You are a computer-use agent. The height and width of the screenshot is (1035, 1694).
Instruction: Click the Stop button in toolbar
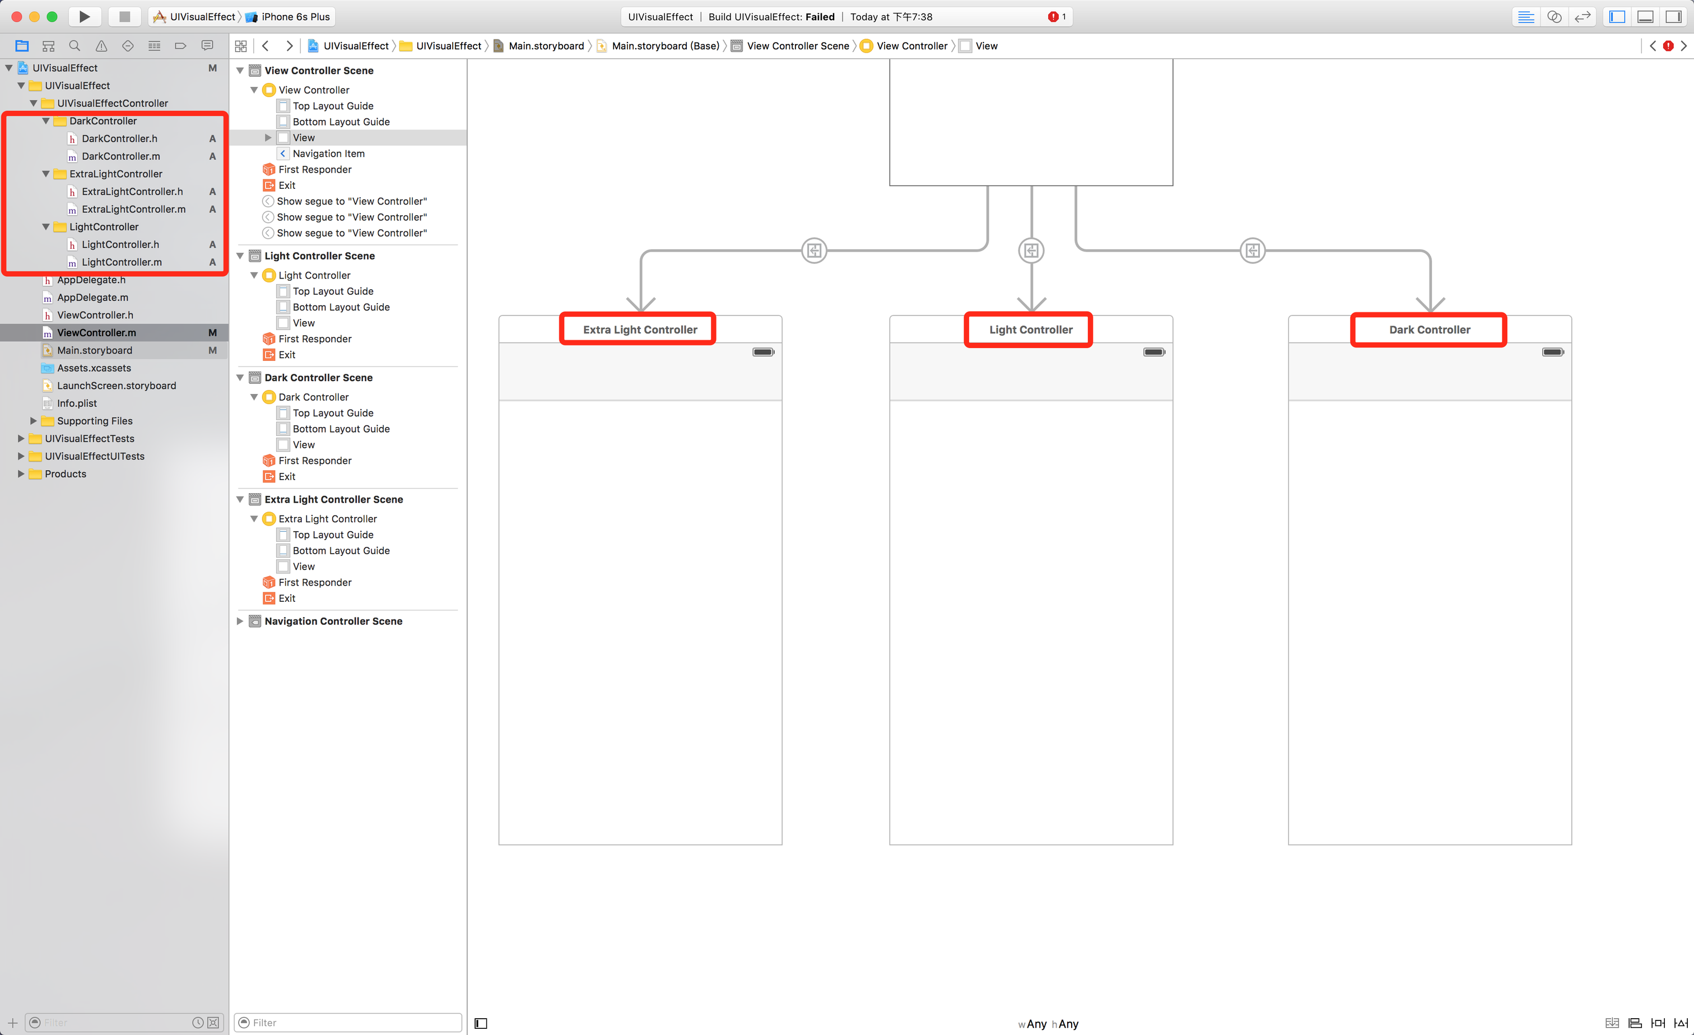tap(124, 16)
